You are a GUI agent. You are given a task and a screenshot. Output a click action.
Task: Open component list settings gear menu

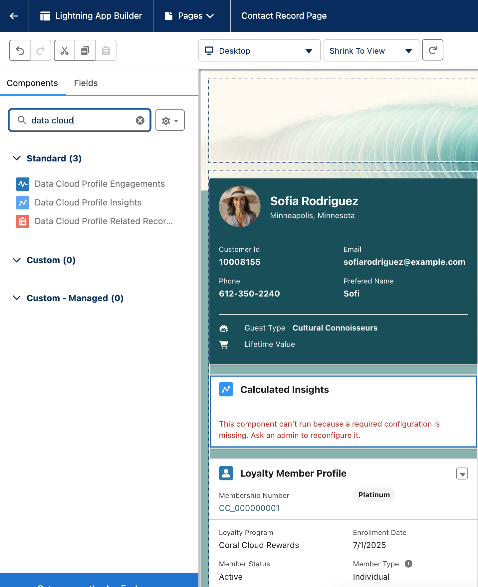coord(170,120)
